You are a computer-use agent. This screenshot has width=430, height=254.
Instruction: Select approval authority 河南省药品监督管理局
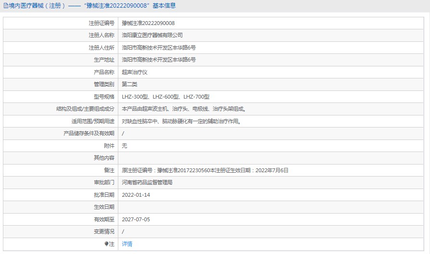point(147,182)
